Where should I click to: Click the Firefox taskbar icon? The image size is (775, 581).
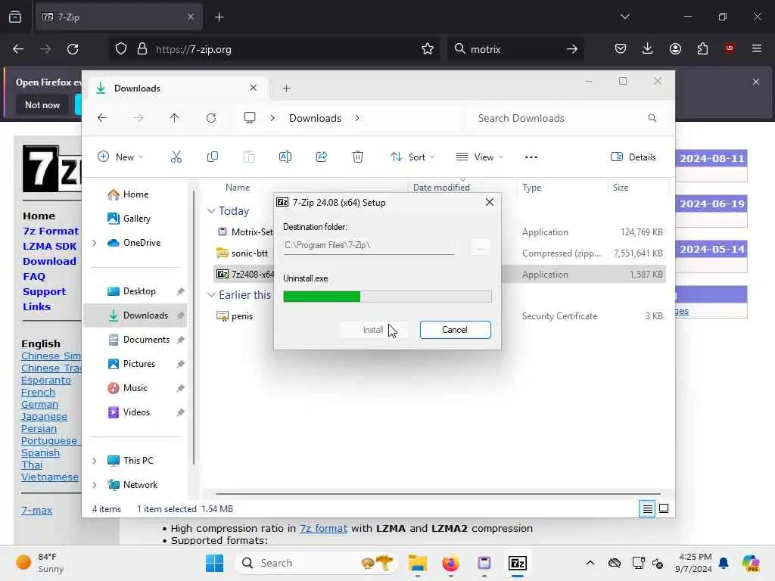[x=450, y=563]
